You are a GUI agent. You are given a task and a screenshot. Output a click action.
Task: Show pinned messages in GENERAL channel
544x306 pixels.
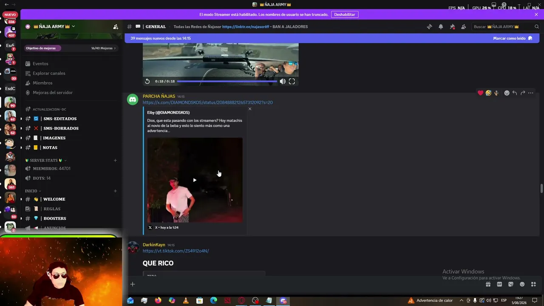click(x=452, y=26)
